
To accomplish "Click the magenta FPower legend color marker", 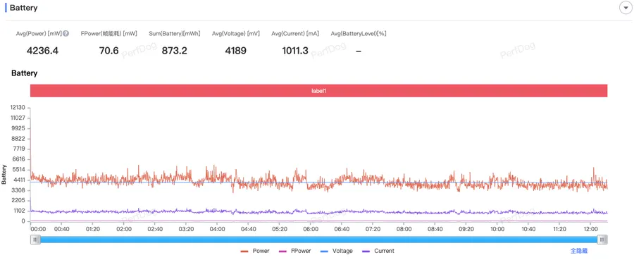I will [x=283, y=252].
